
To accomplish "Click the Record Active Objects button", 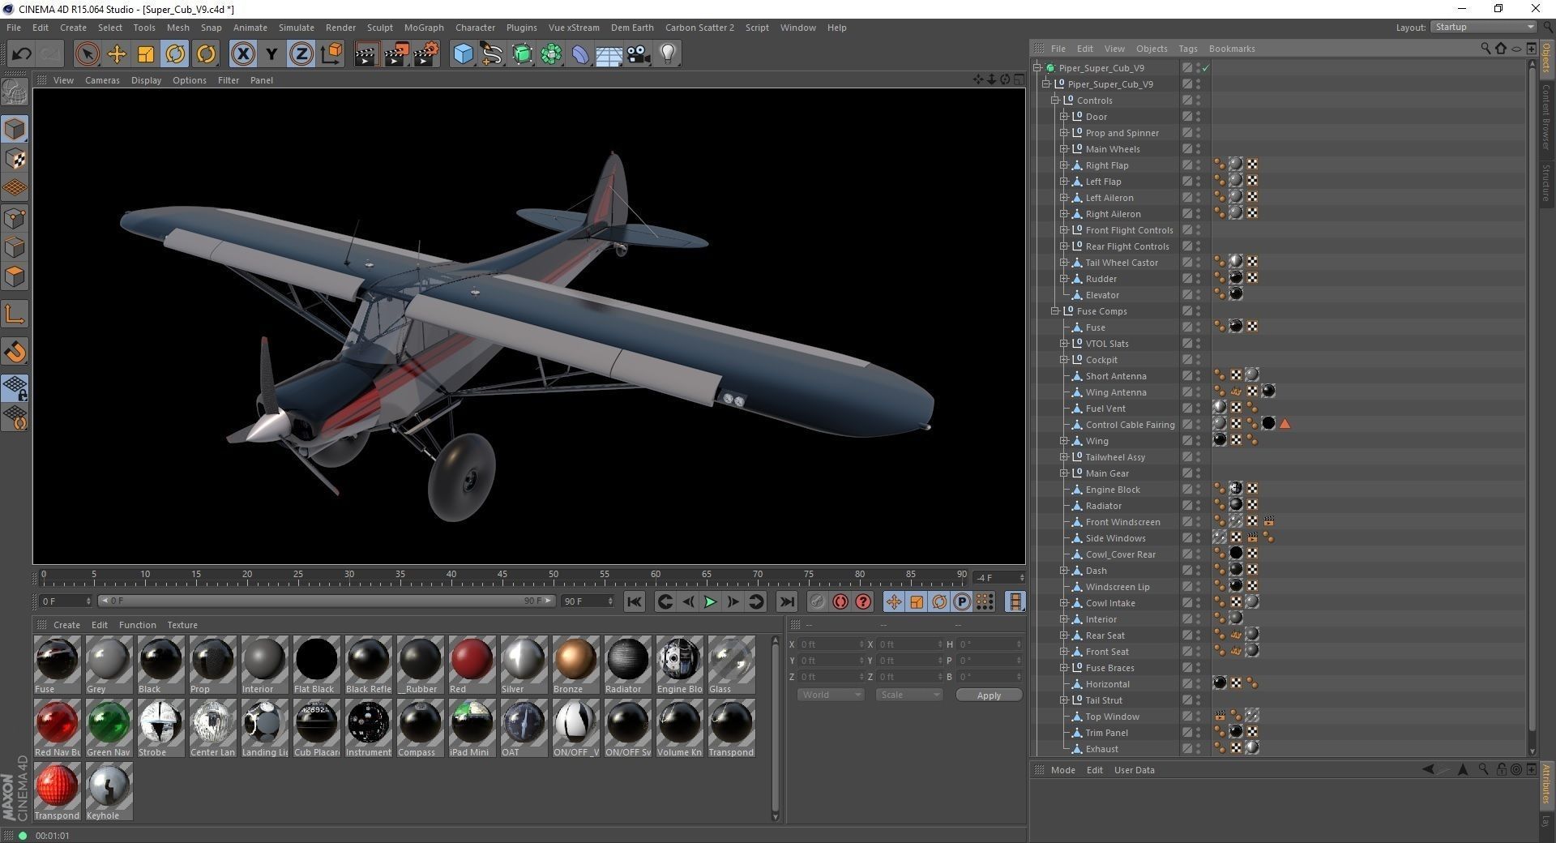I will (818, 601).
